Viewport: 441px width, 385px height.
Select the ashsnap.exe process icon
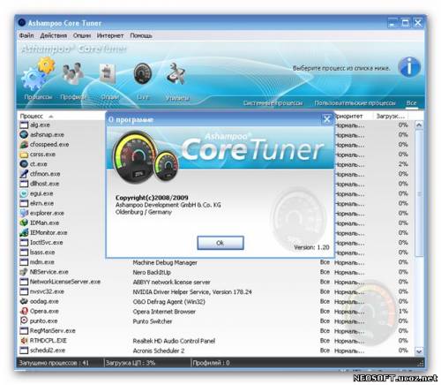click(24, 134)
